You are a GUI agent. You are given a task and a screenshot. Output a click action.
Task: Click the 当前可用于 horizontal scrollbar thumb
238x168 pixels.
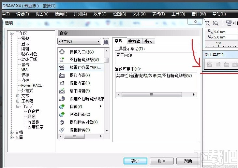[152, 95]
